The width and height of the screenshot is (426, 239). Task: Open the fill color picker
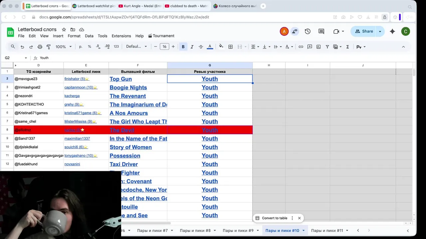point(221,47)
